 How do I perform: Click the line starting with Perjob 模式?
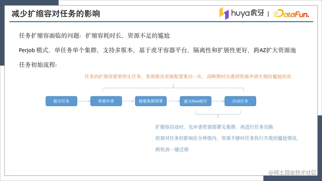157,50
